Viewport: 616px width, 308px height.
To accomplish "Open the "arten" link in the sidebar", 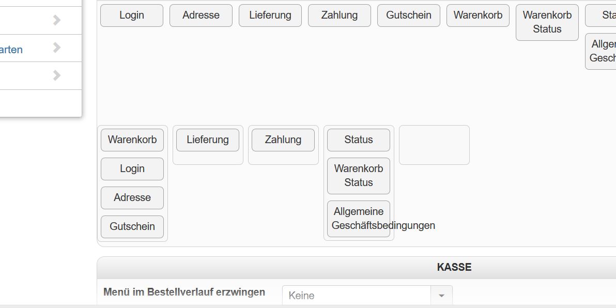I will 11,50.
